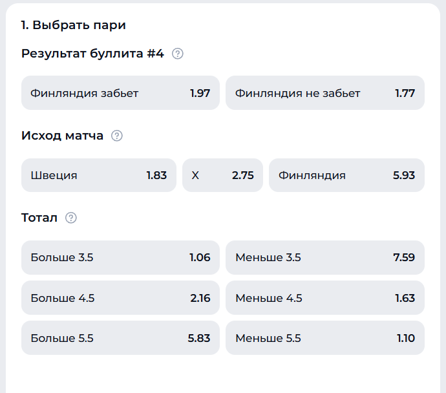Click help icon beside Результат буллита #4

pos(178,54)
